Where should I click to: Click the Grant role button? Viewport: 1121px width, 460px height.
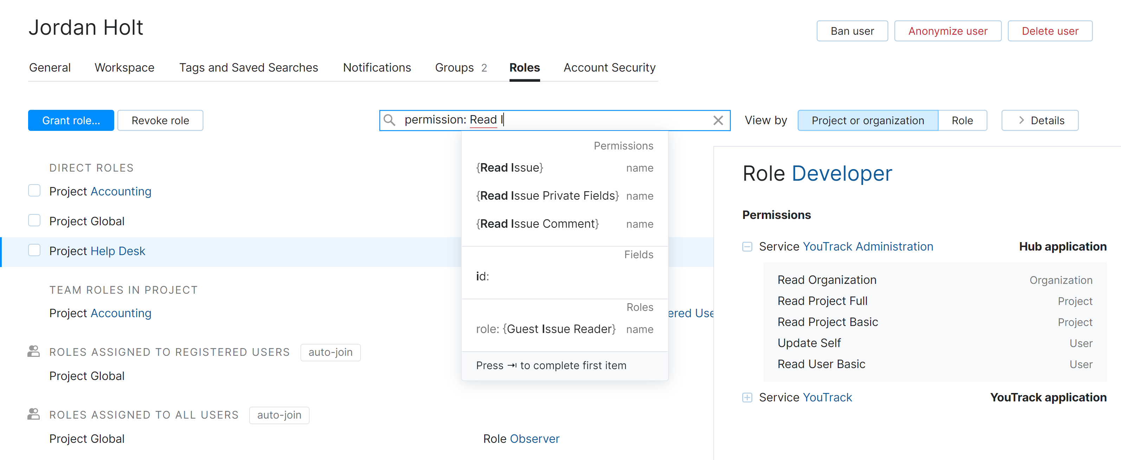71,120
